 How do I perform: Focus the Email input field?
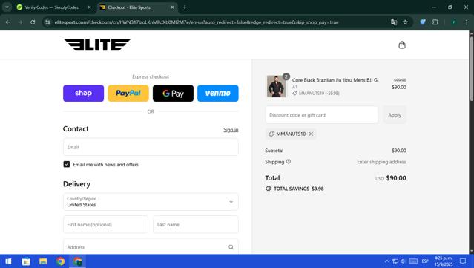[151, 147]
